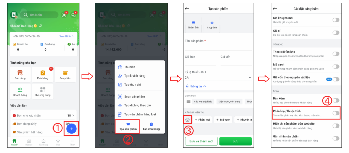This screenshot has width=349, height=153.
Task: Tap the Chụp ảnh camera icon
Action: pos(212,23)
